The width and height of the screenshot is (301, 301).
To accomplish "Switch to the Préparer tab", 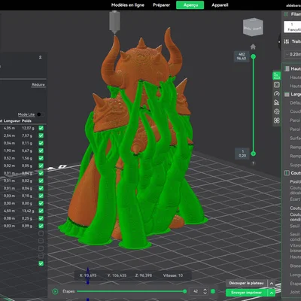I will coord(161,5).
